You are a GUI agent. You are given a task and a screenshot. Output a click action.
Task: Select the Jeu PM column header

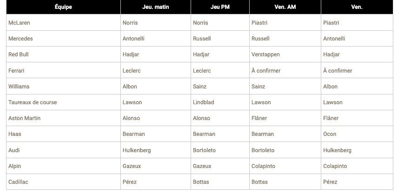pos(219,7)
